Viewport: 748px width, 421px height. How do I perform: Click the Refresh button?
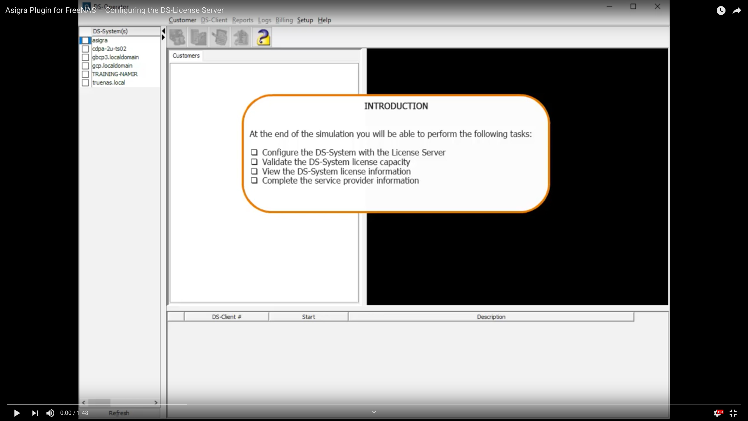[119, 413]
